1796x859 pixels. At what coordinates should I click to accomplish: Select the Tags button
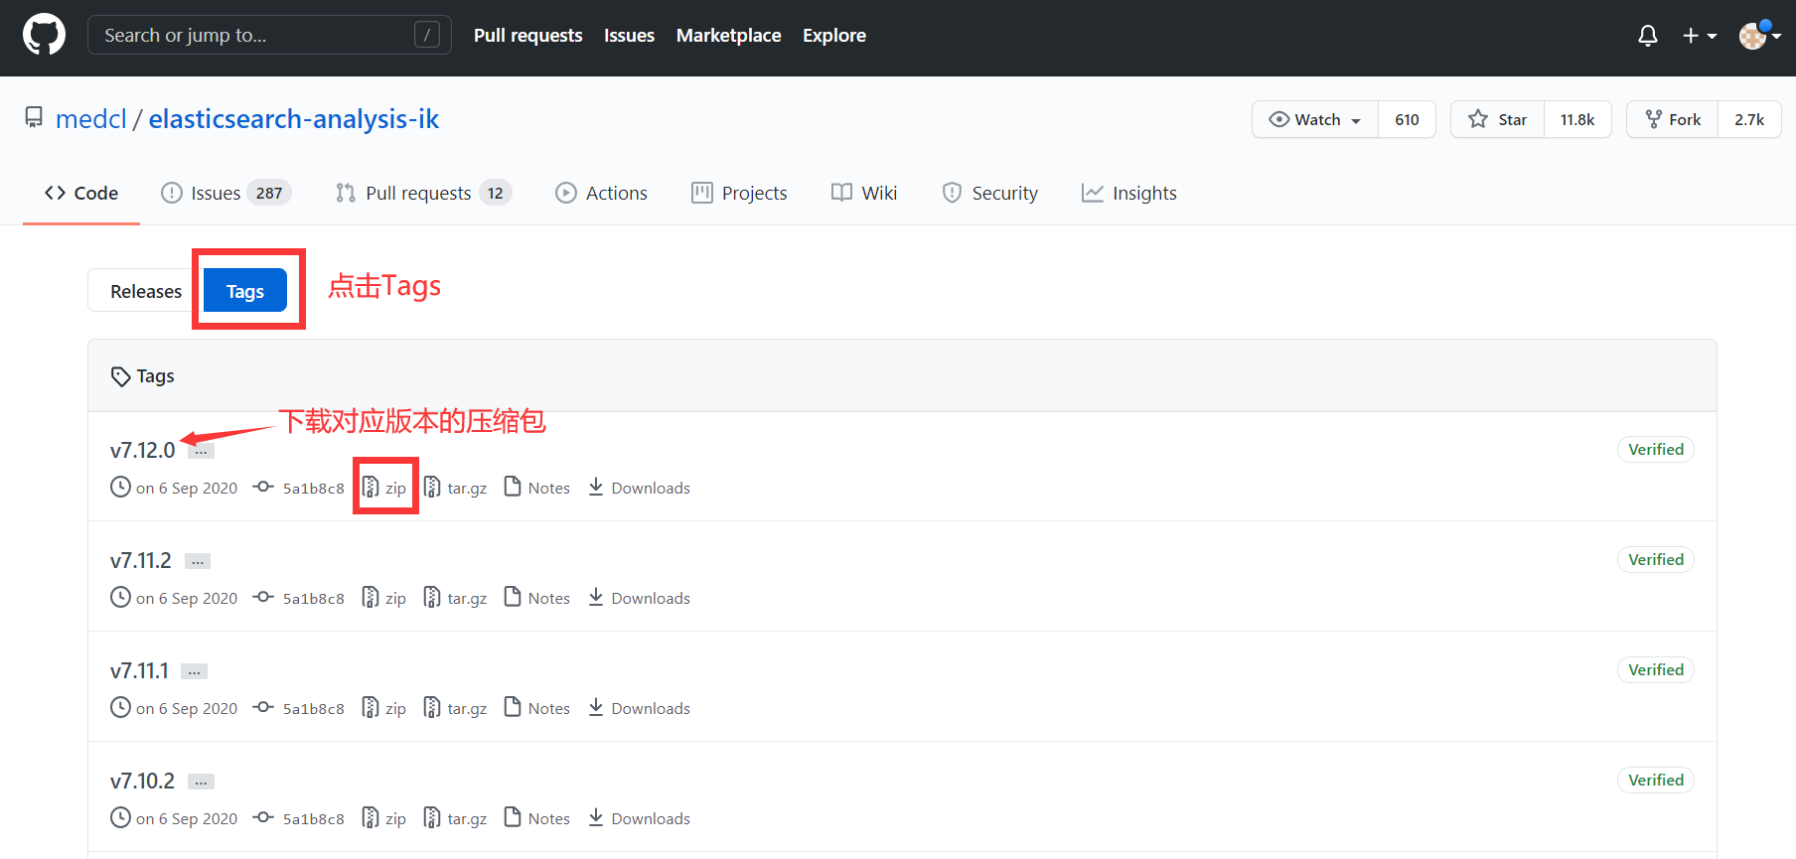pos(245,291)
